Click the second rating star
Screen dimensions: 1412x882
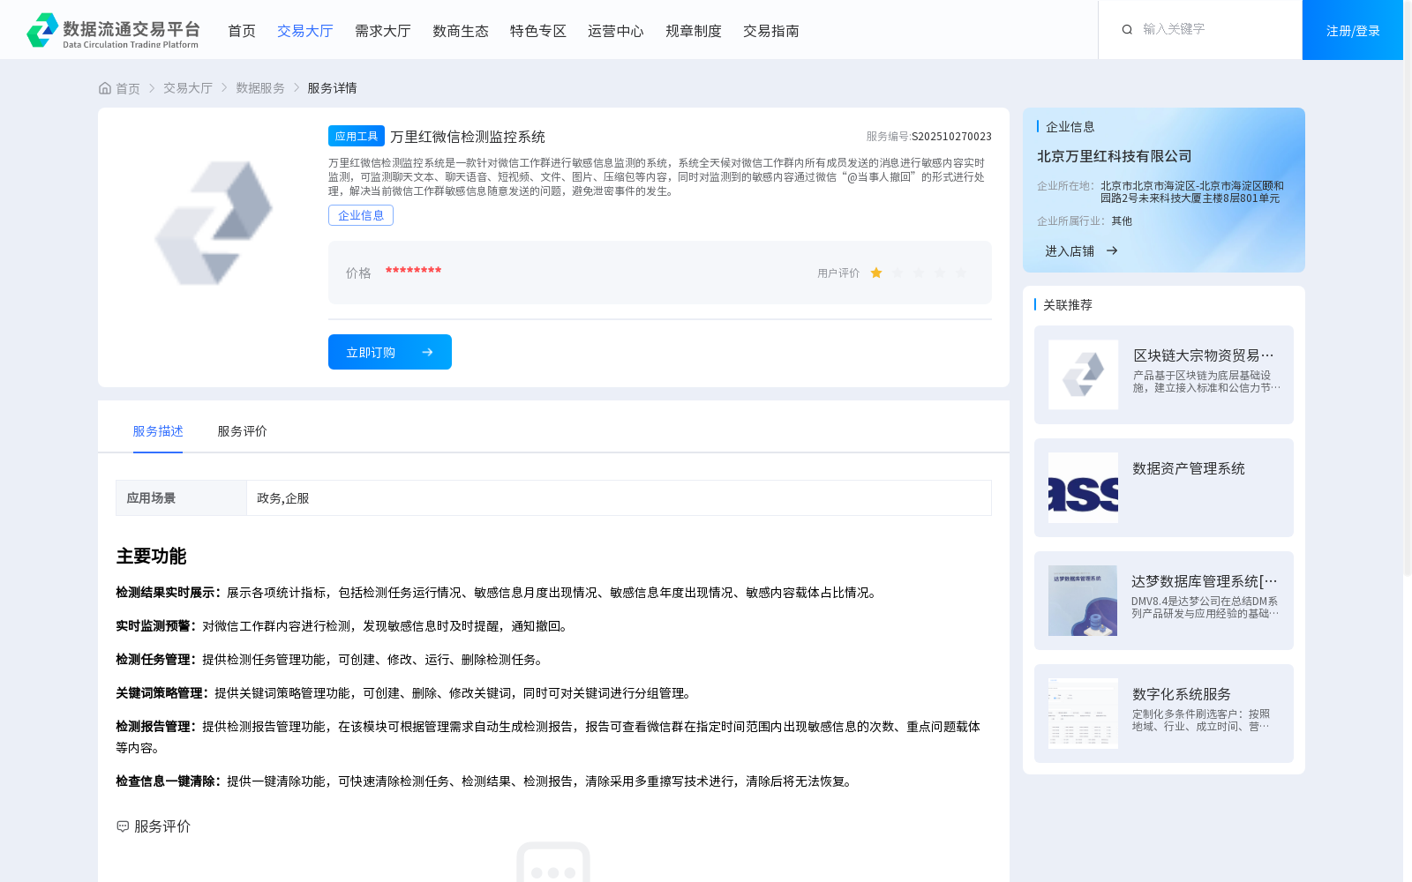pos(898,273)
